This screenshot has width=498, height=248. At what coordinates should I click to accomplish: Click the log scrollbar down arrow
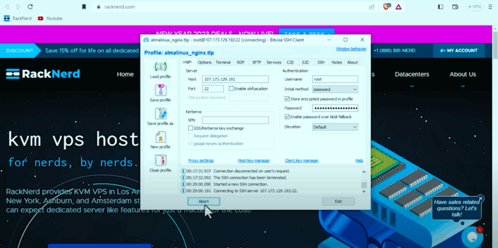[x=364, y=191]
